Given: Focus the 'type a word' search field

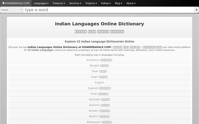Looking at the screenshot, I should click(x=109, y=10).
